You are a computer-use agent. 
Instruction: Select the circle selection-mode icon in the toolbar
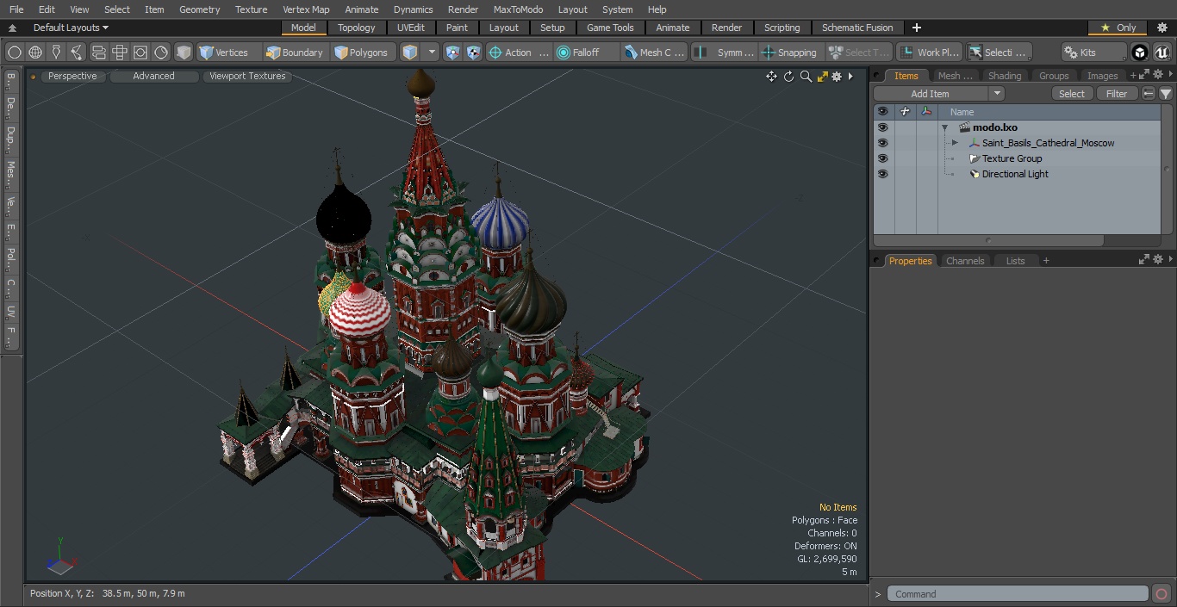tap(15, 53)
